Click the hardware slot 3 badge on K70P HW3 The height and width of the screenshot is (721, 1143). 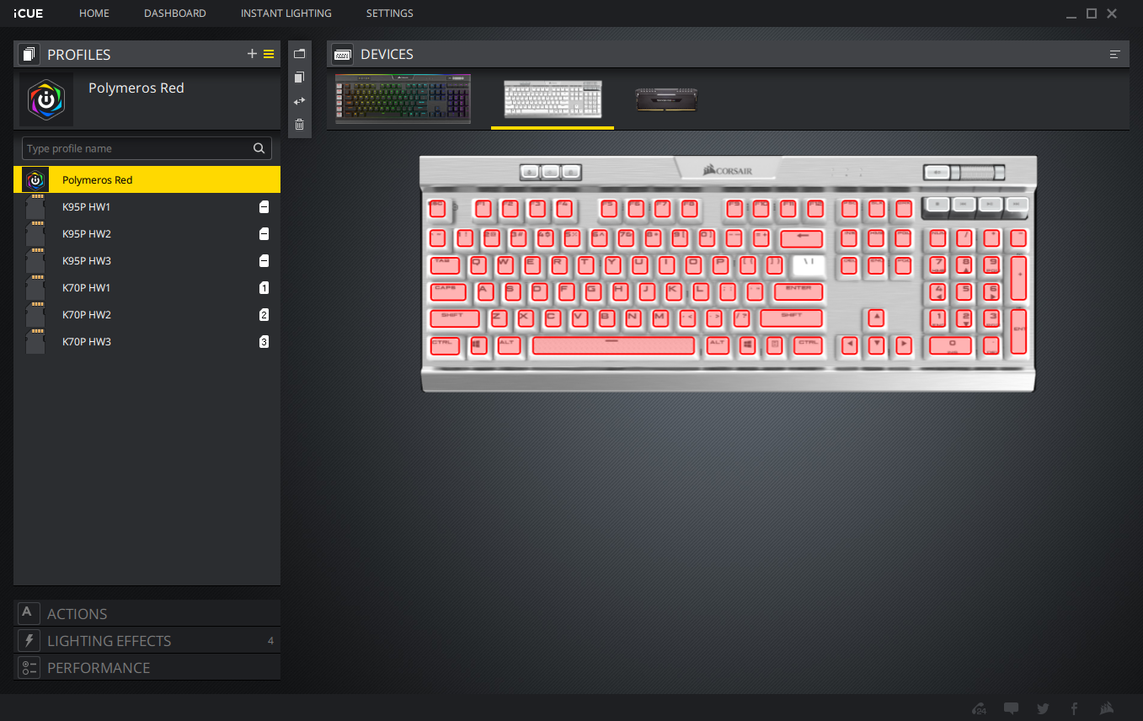pos(264,342)
